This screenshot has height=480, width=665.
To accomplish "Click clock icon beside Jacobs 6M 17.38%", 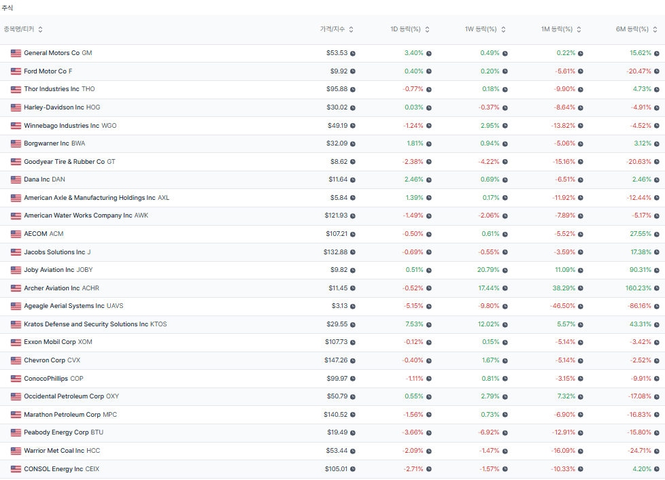I will 657,252.
